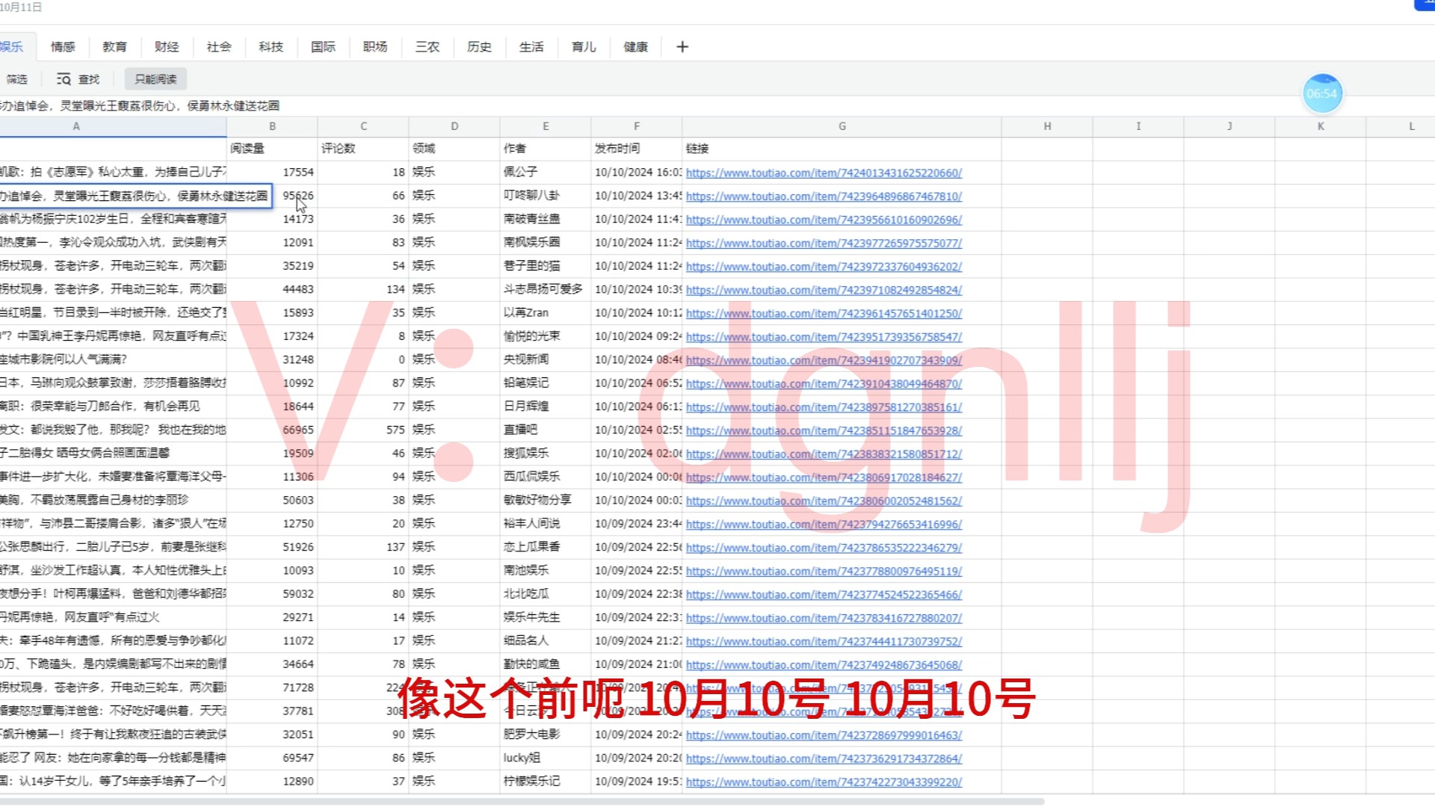Click the 评论数 header cell
The image size is (1435, 807).
coord(363,149)
